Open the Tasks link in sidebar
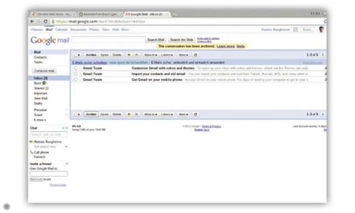The width and height of the screenshot is (355, 213). click(x=38, y=62)
